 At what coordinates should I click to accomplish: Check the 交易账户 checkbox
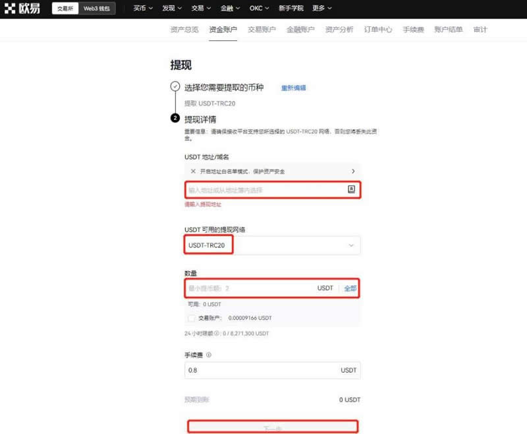point(191,318)
